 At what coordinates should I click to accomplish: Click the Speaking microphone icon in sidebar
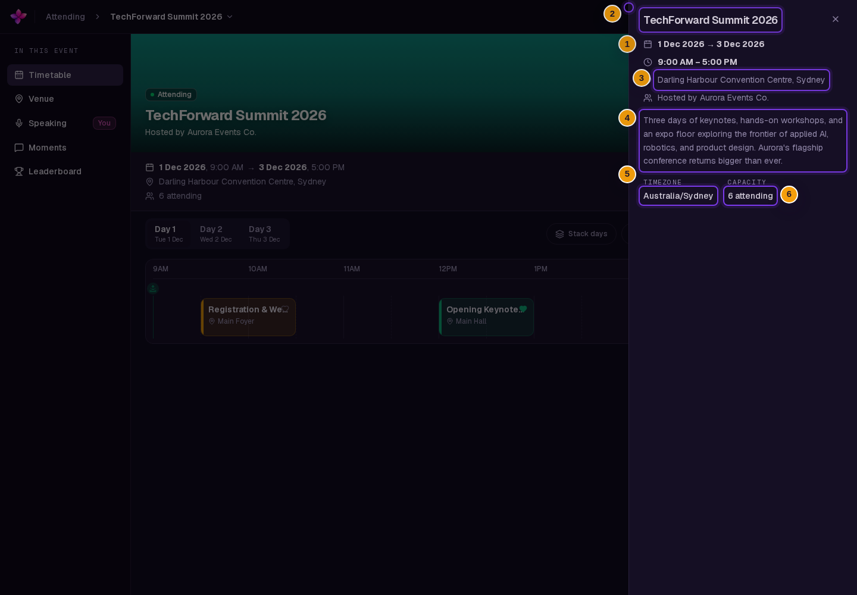click(x=19, y=123)
